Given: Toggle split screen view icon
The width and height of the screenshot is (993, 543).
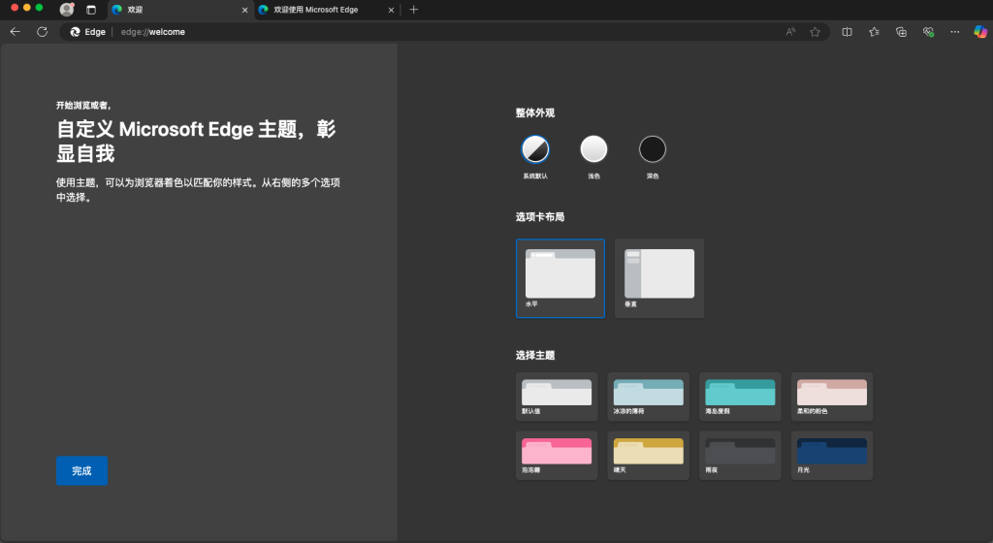Looking at the screenshot, I should [847, 32].
